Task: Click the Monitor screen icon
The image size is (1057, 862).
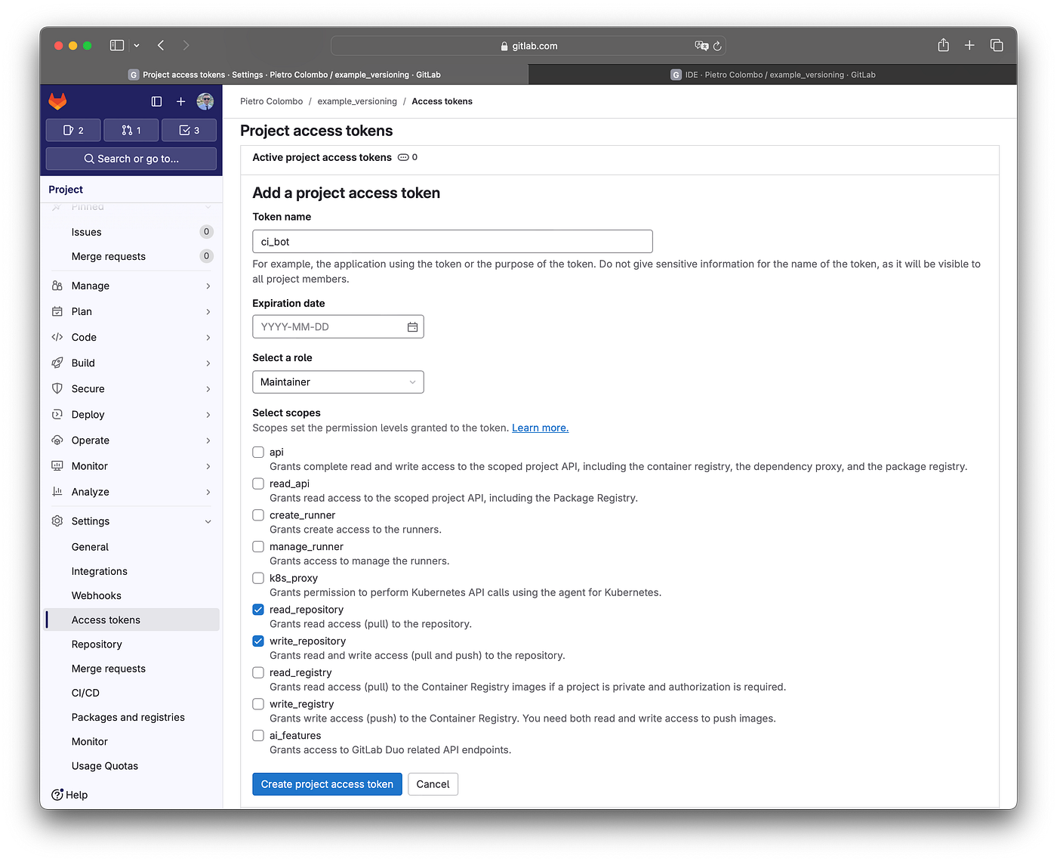Action: [x=57, y=465]
